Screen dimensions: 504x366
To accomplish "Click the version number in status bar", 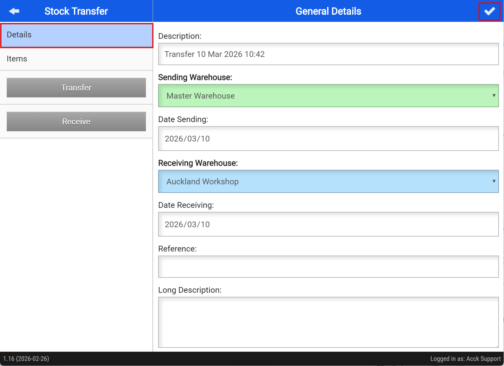I will click(26, 359).
